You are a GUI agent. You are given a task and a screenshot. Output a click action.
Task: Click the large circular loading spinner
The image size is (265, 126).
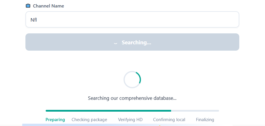[x=132, y=79]
